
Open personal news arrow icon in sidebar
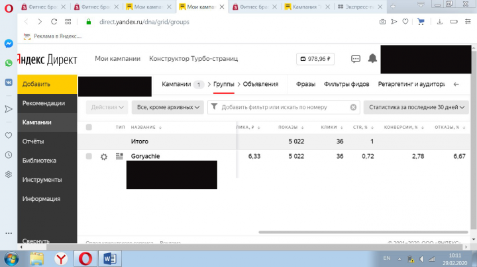tap(9, 109)
